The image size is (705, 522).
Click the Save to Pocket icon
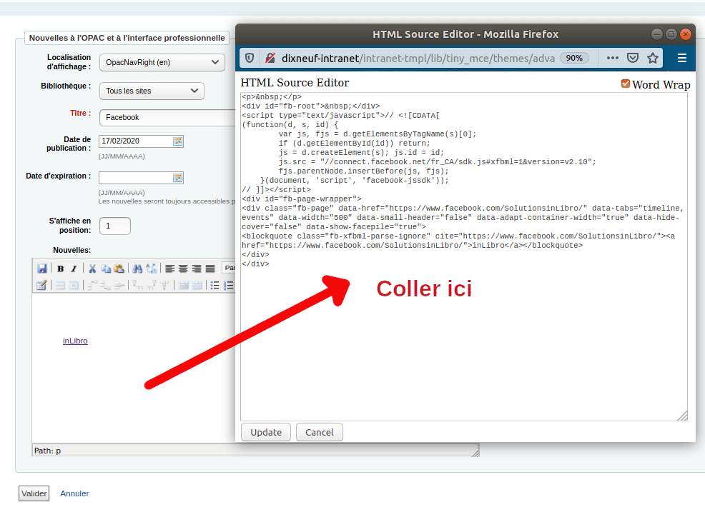coord(633,58)
